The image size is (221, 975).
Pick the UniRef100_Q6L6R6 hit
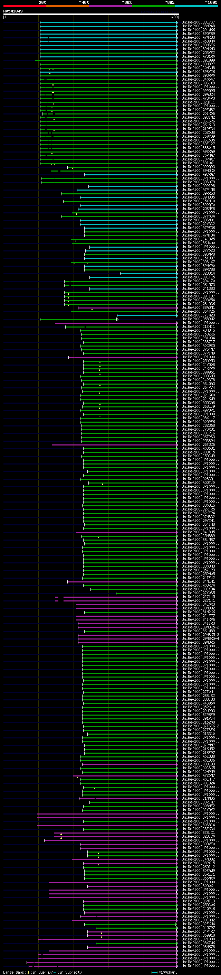(198, 121)
